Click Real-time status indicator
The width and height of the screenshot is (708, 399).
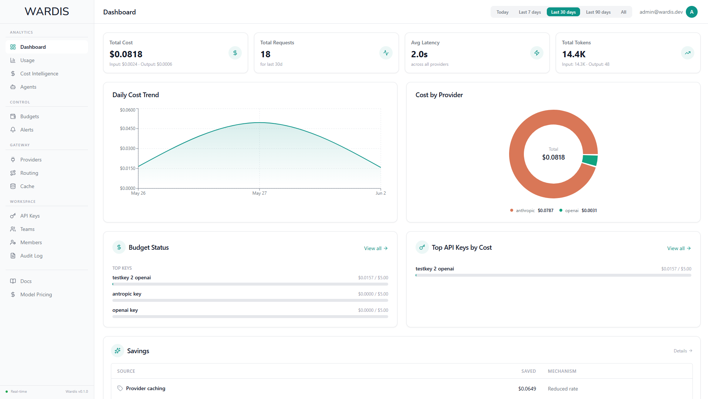pyautogui.click(x=16, y=392)
